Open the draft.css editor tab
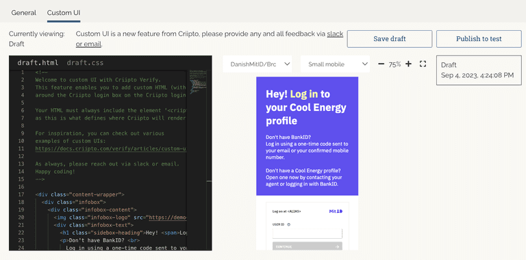 tap(85, 63)
